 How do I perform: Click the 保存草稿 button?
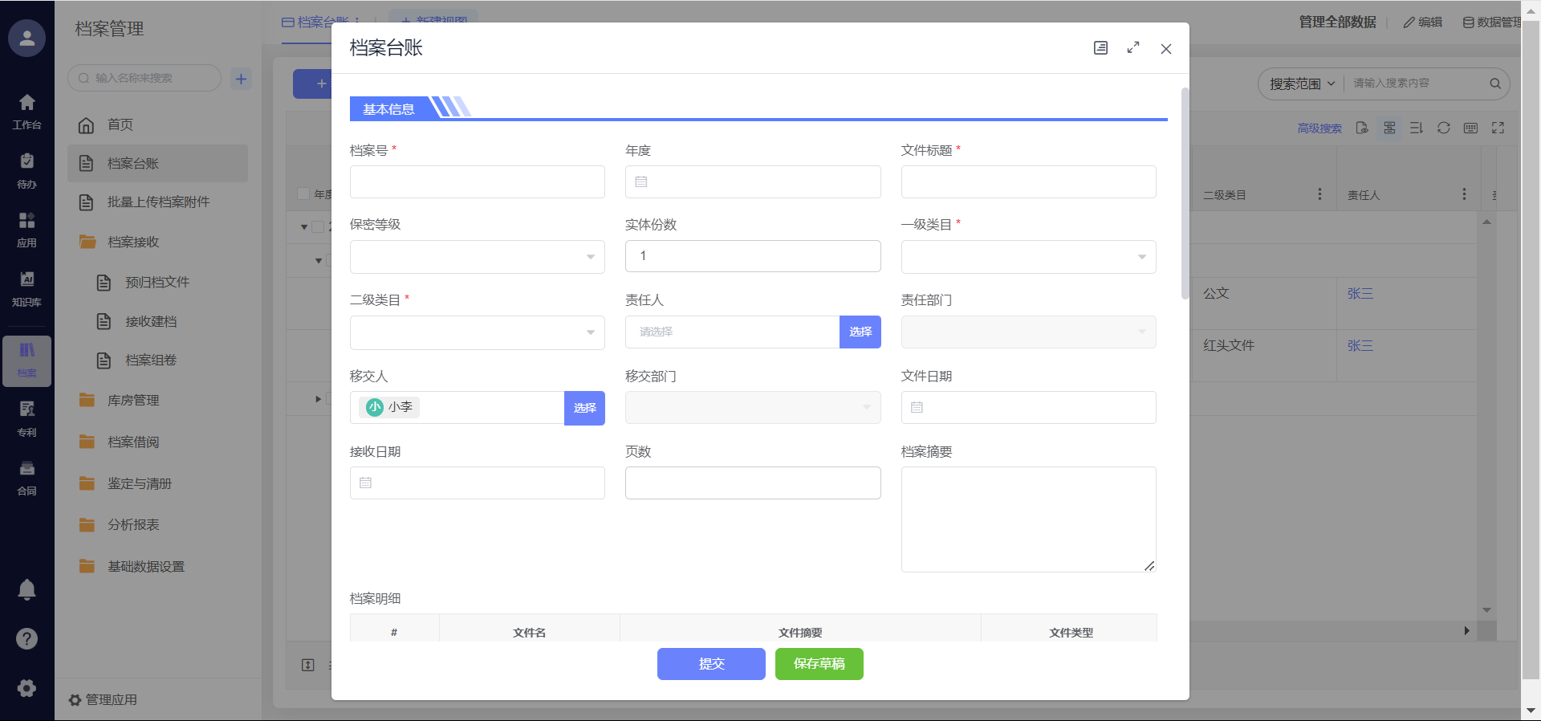[819, 664]
